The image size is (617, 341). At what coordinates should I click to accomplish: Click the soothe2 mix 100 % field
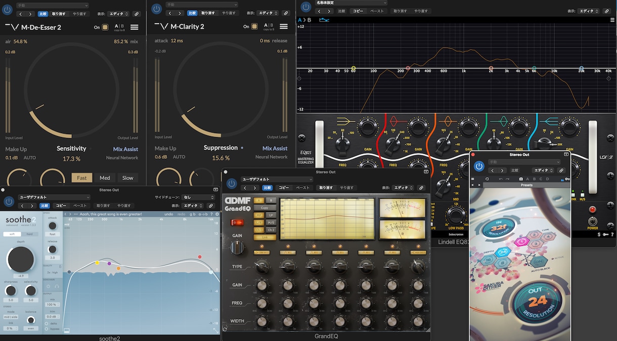pos(52,304)
